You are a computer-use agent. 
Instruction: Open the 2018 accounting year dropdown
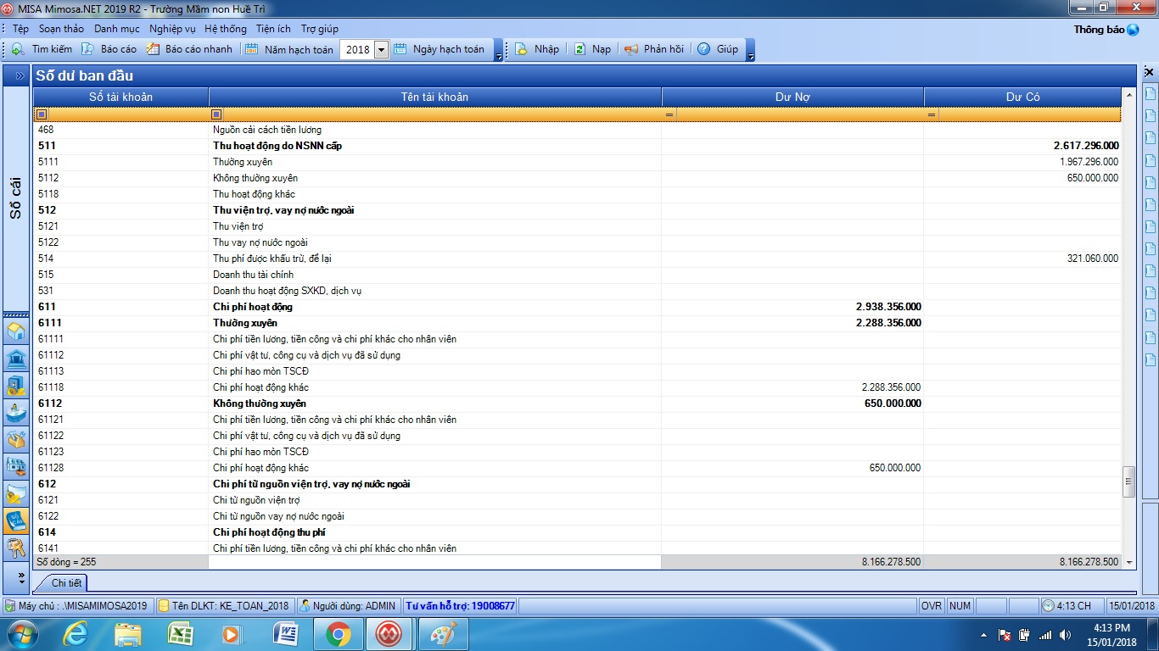381,49
